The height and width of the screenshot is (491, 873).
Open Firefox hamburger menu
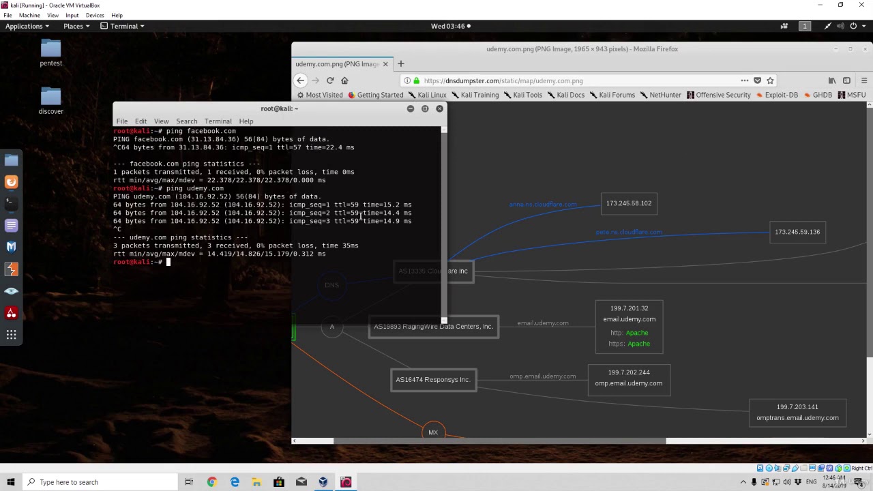point(864,80)
